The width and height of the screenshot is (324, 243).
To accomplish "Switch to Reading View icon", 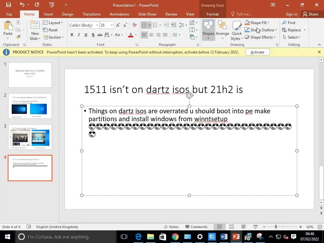I will click(243, 227).
